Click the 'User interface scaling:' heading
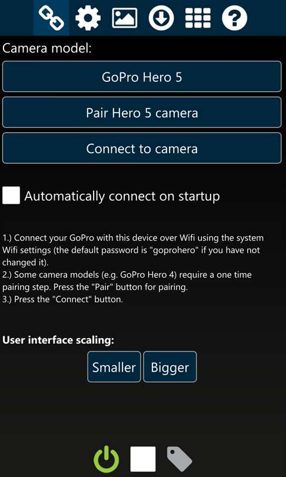The height and width of the screenshot is (477, 286). (x=58, y=340)
